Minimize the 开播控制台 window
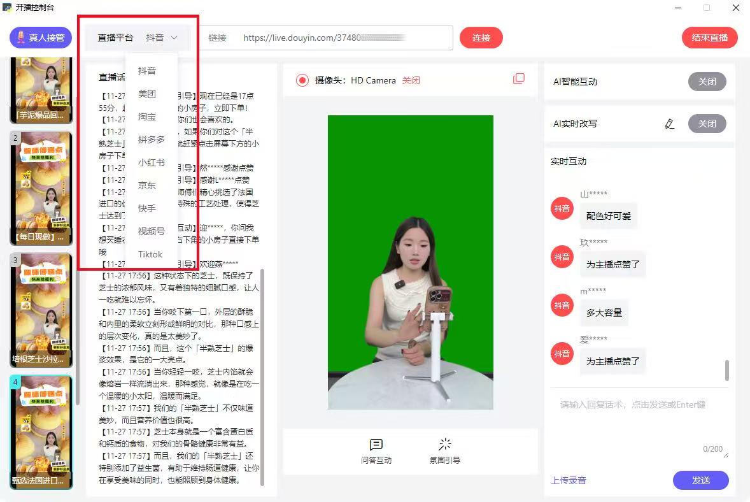The width and height of the screenshot is (750, 502). [678, 8]
